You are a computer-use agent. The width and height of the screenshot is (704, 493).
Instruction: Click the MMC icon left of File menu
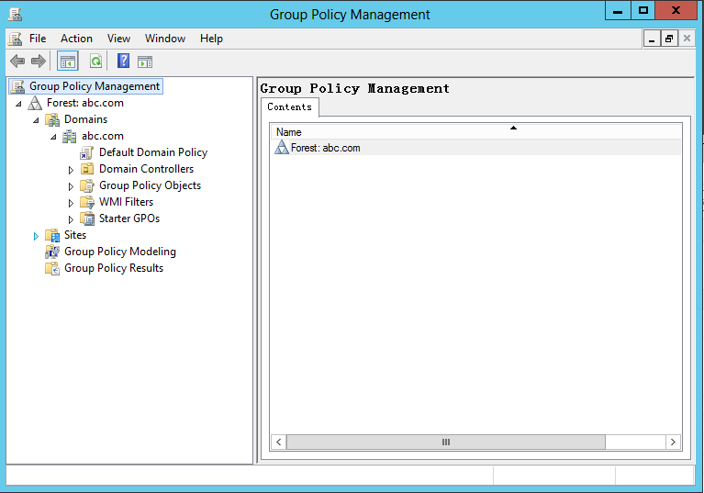tap(16, 39)
